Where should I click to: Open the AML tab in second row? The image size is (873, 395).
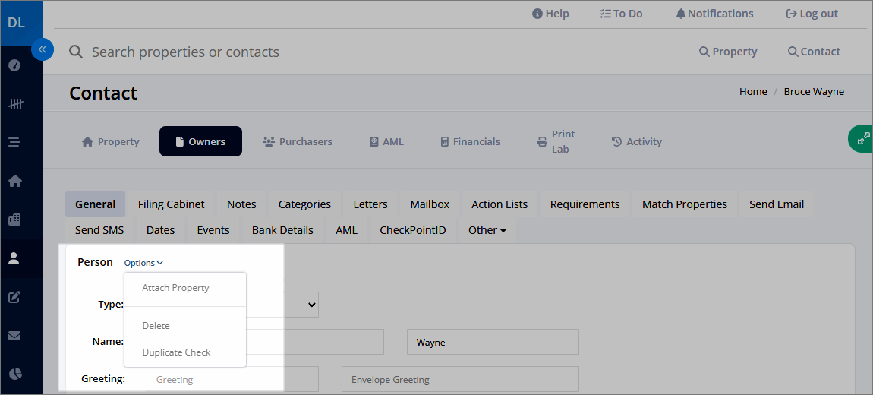pos(346,230)
